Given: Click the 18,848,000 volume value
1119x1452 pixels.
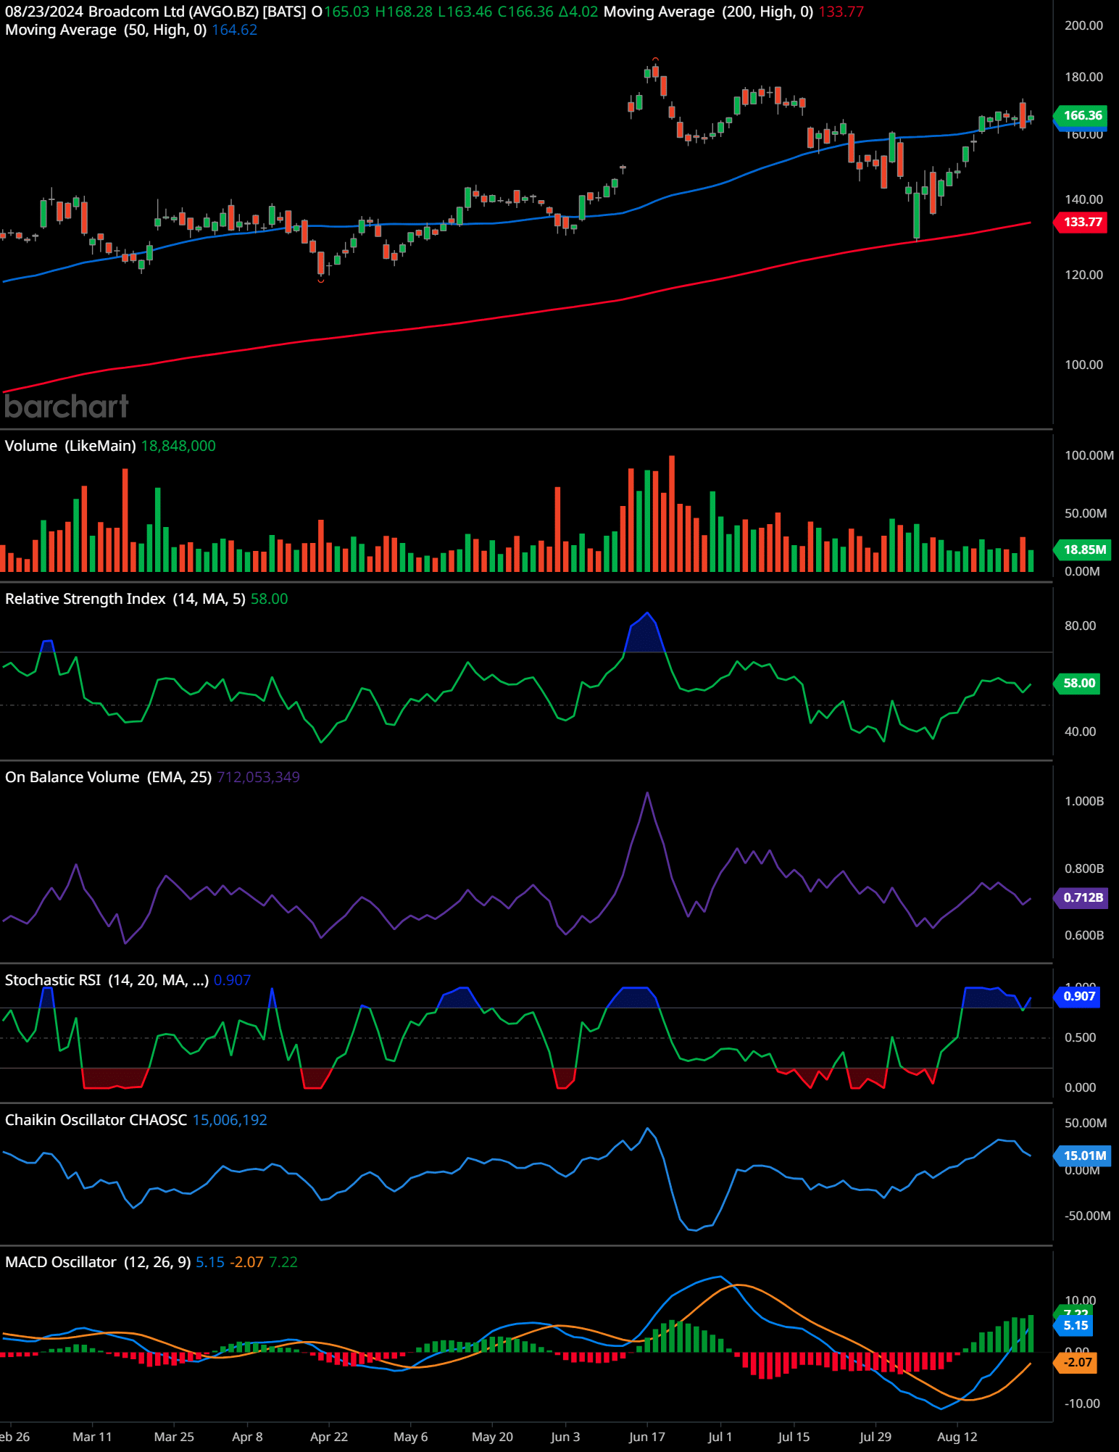Looking at the screenshot, I should 178,446.
